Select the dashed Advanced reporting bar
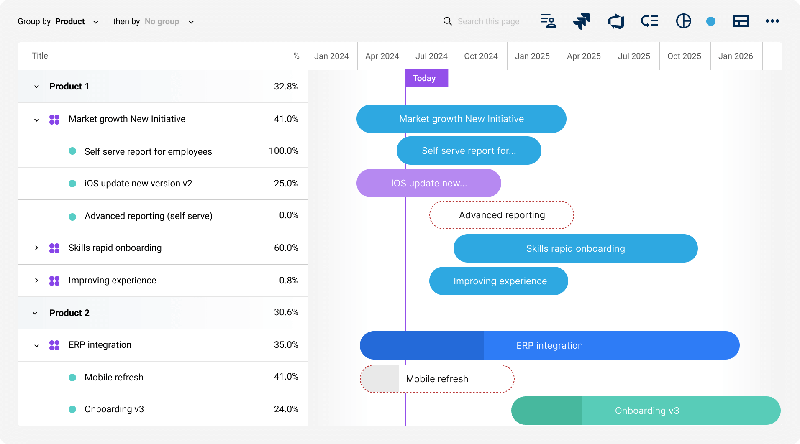 click(501, 215)
